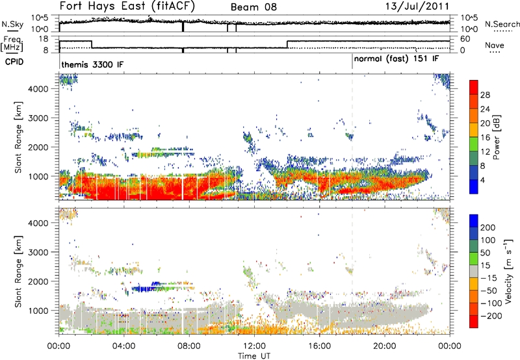Screen dimensions: 520x360
Task: Click the "Nave" legend label
Action: [x=495, y=45]
